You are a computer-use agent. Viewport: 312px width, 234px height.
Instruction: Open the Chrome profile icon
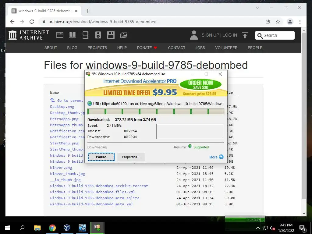(290, 22)
